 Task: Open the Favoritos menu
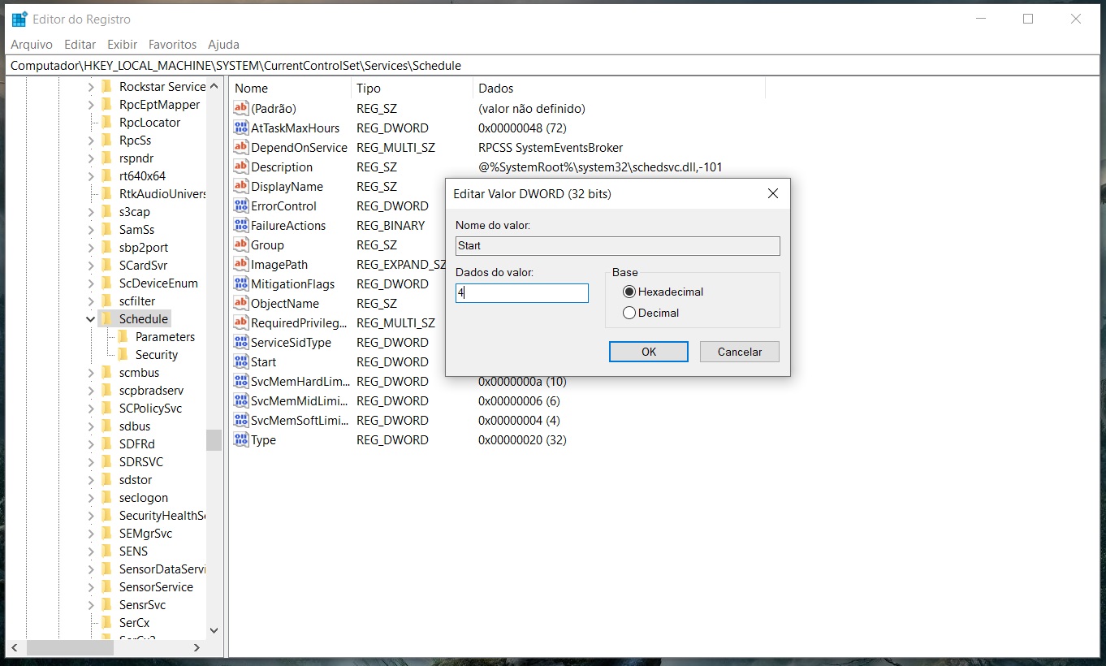pyautogui.click(x=172, y=45)
